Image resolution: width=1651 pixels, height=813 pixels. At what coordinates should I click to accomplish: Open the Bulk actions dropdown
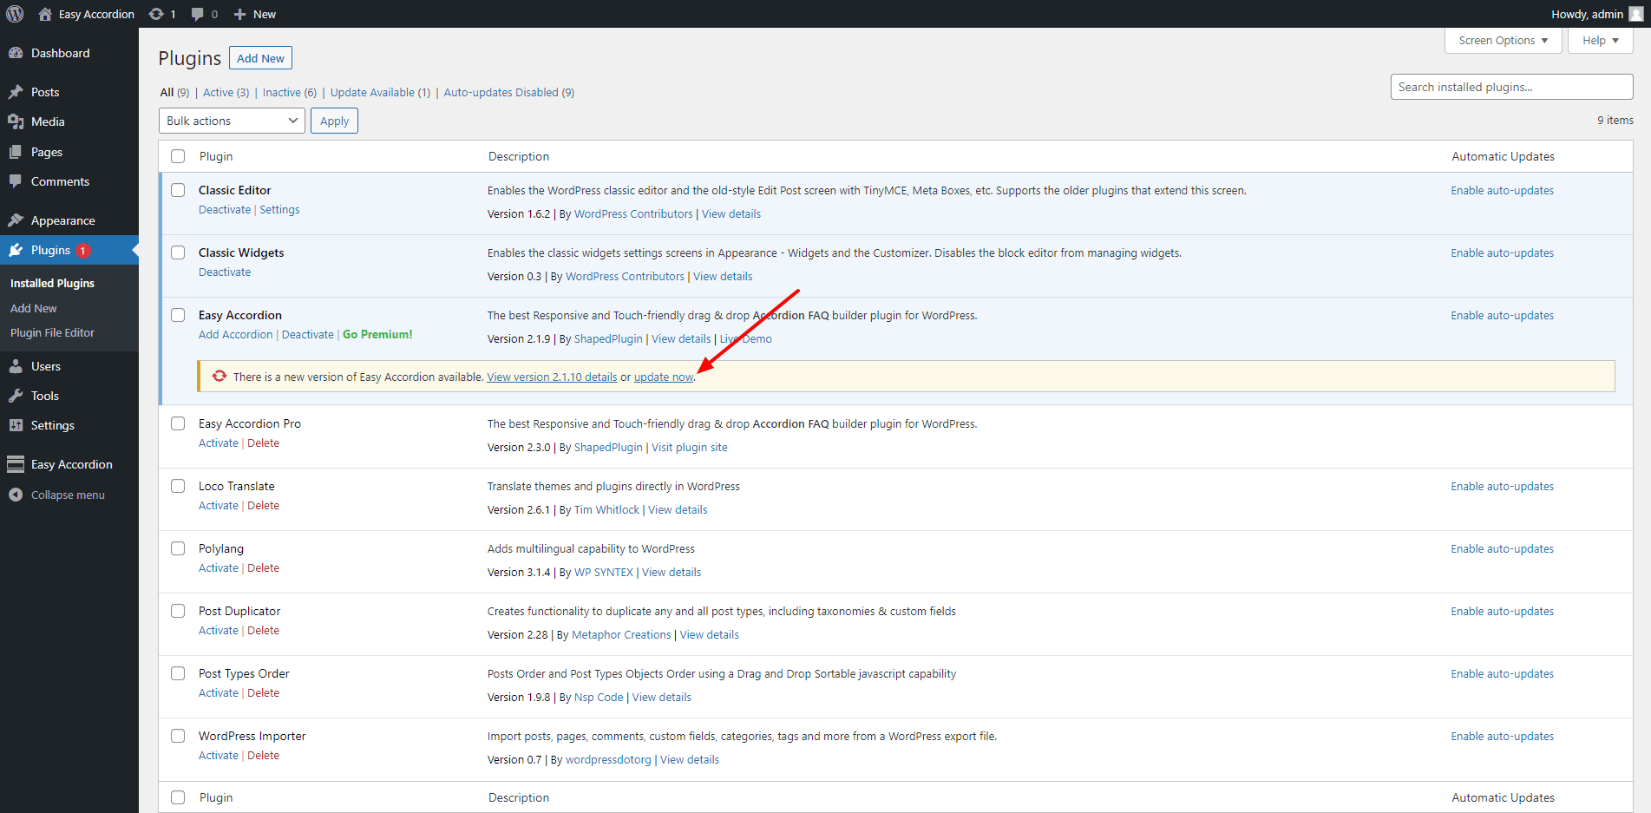tap(232, 121)
